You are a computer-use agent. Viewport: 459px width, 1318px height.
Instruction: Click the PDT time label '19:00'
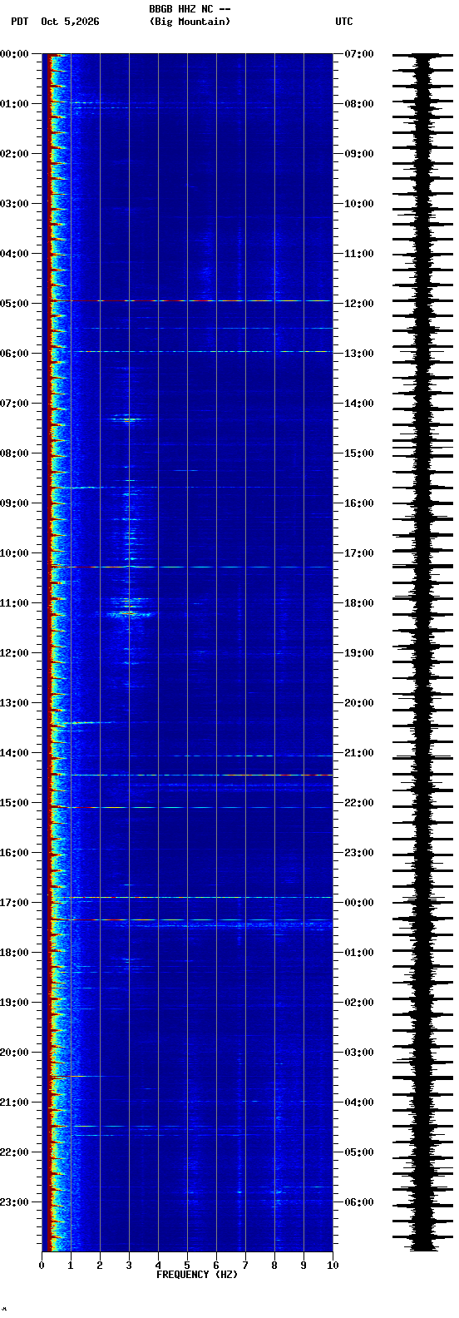14,1003
